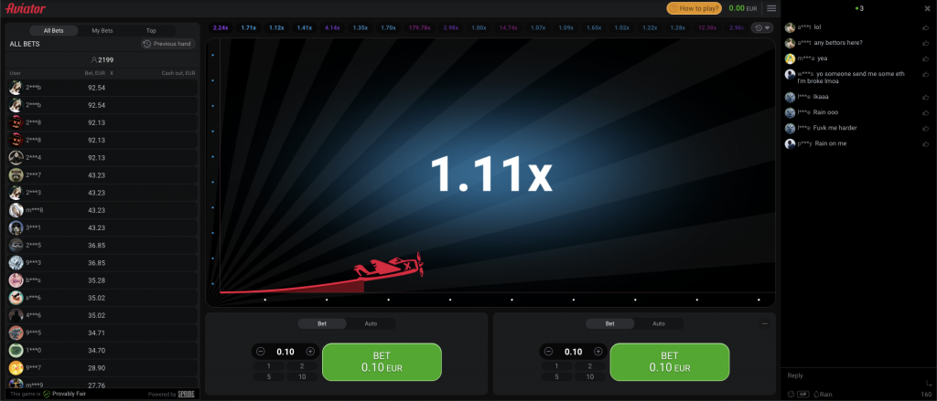Viewport: 937px width, 401px height.
Task: Switch left bet panel to Auto
Action: [371, 323]
